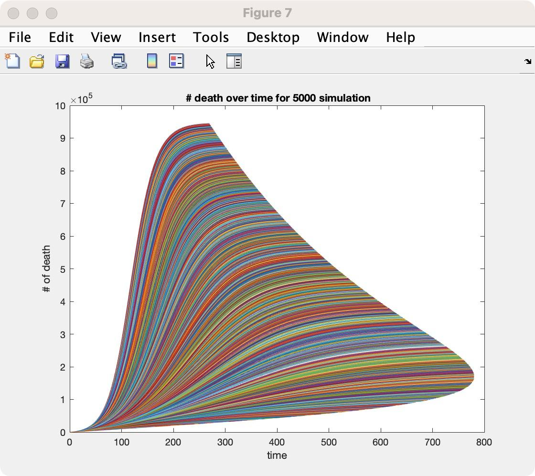
Task: Print the figure
Action: coord(87,61)
